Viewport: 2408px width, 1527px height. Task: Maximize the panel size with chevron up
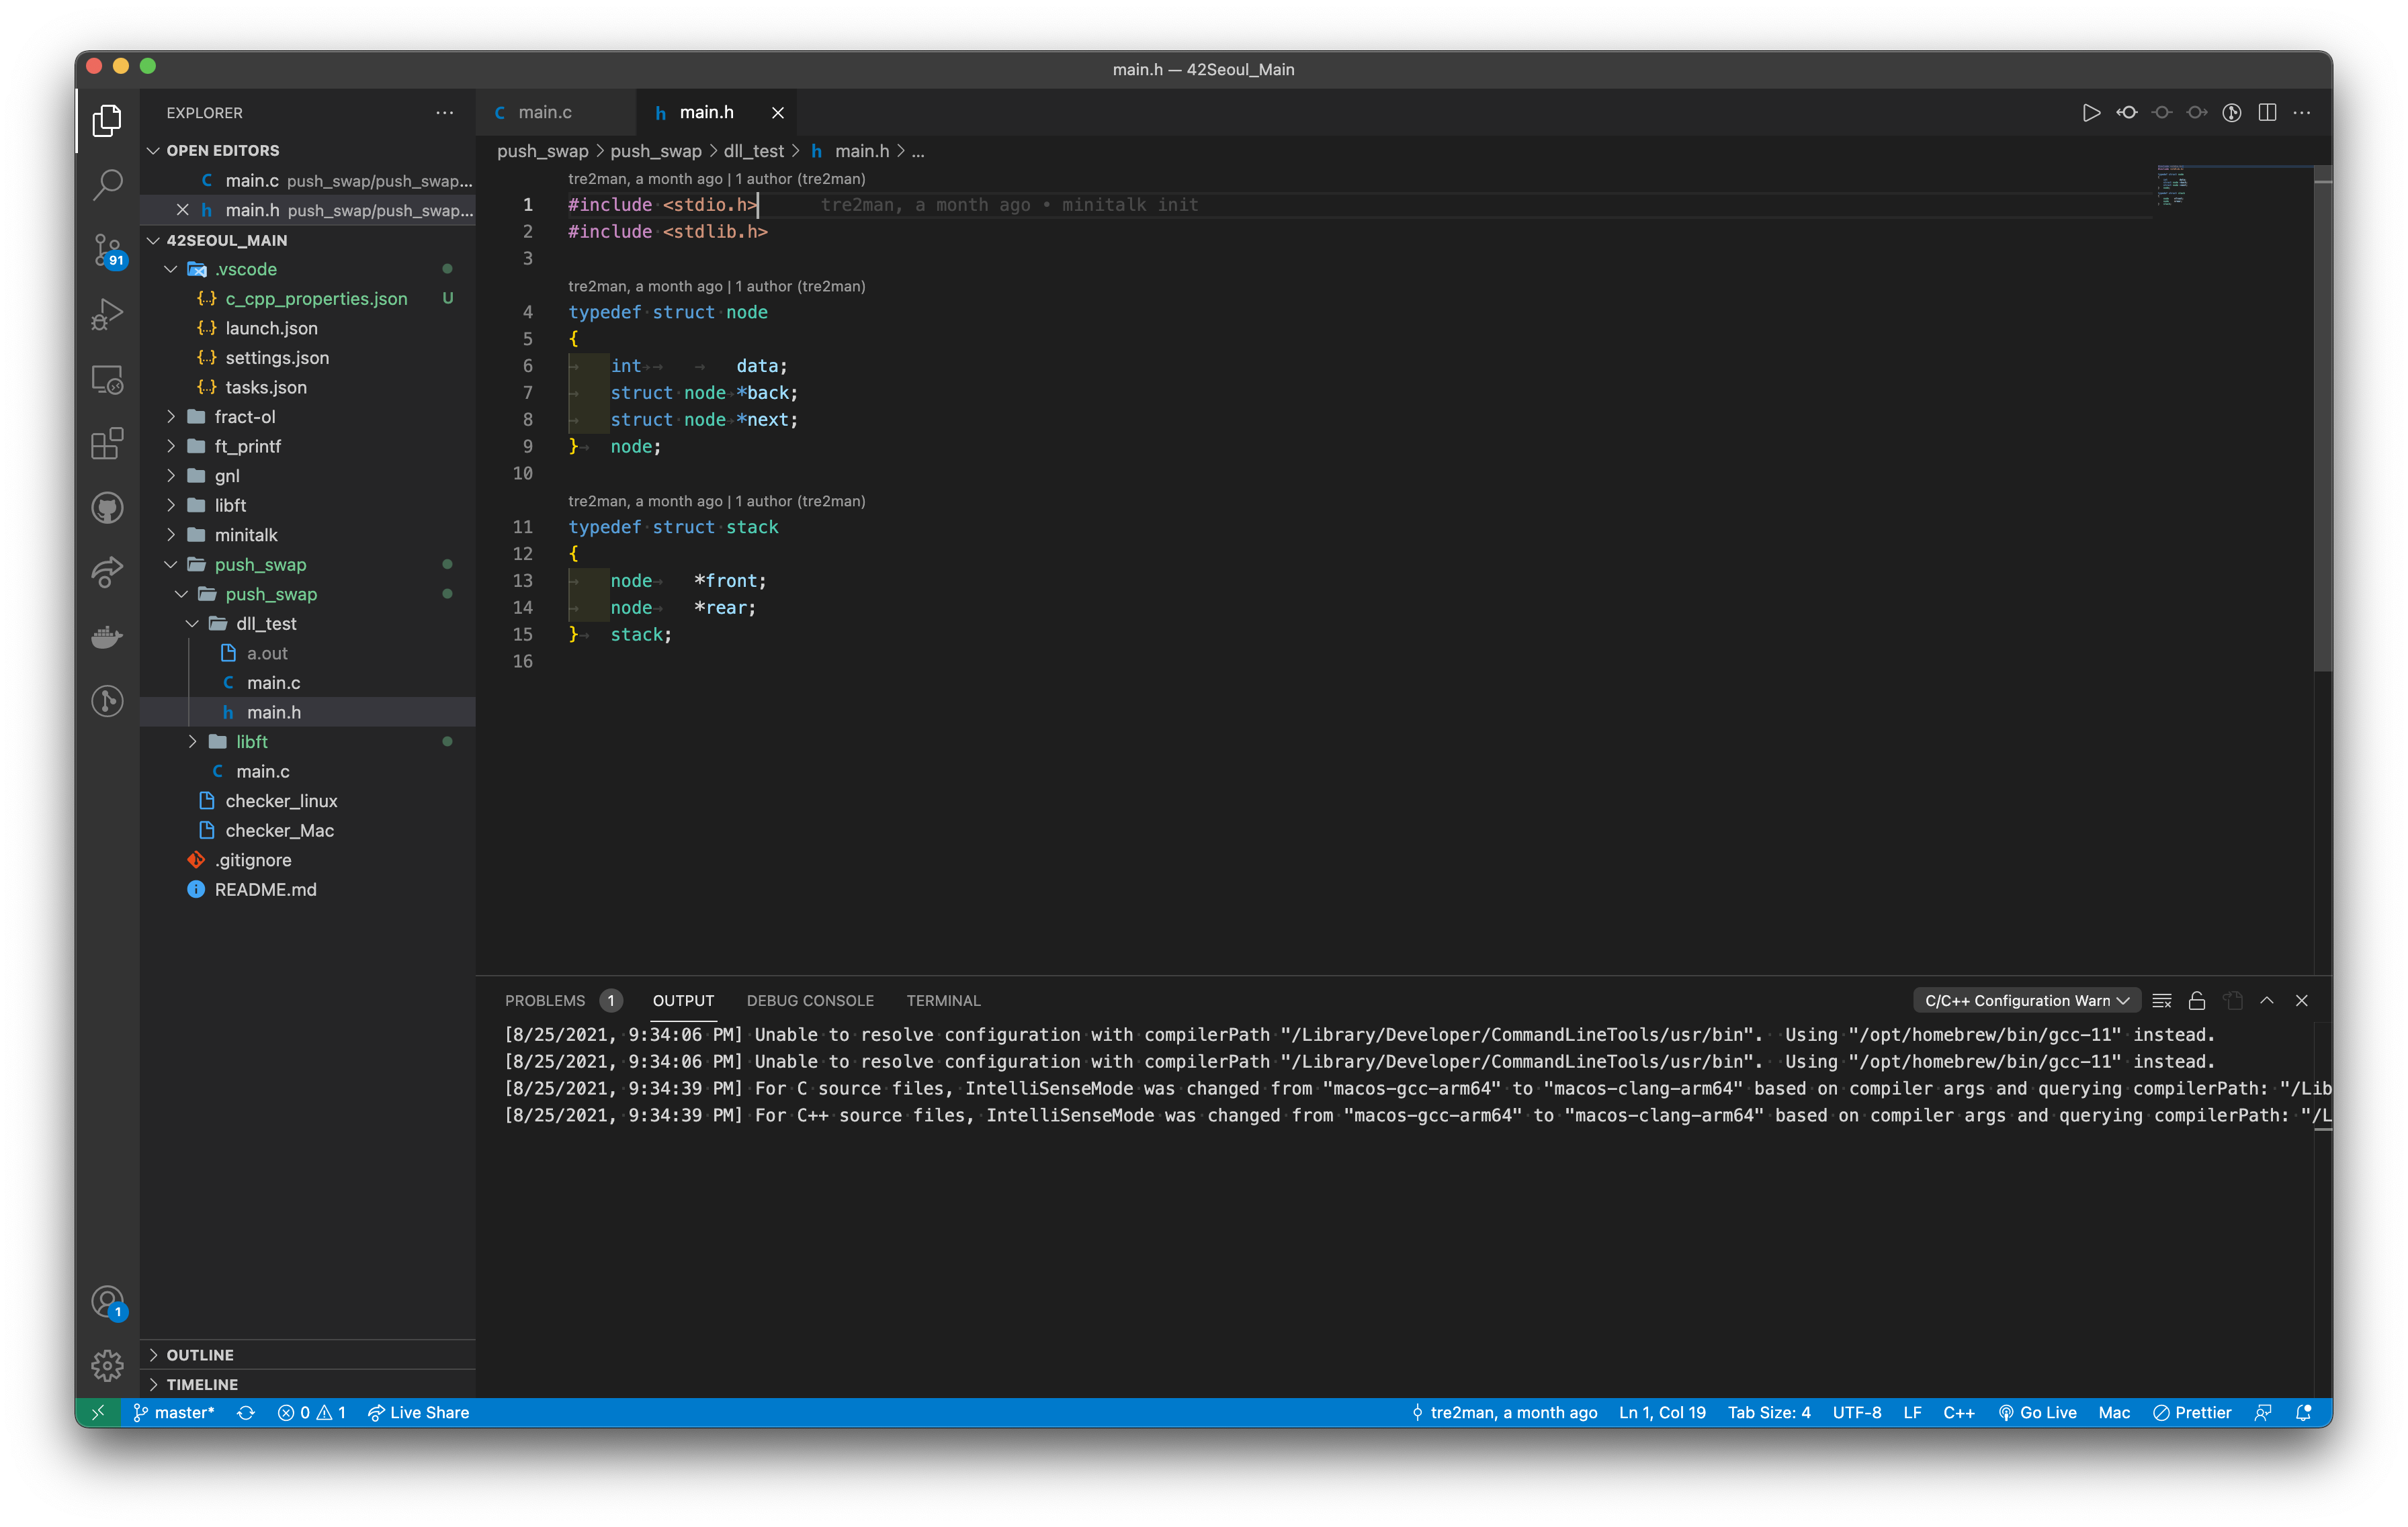[x=2267, y=1001]
